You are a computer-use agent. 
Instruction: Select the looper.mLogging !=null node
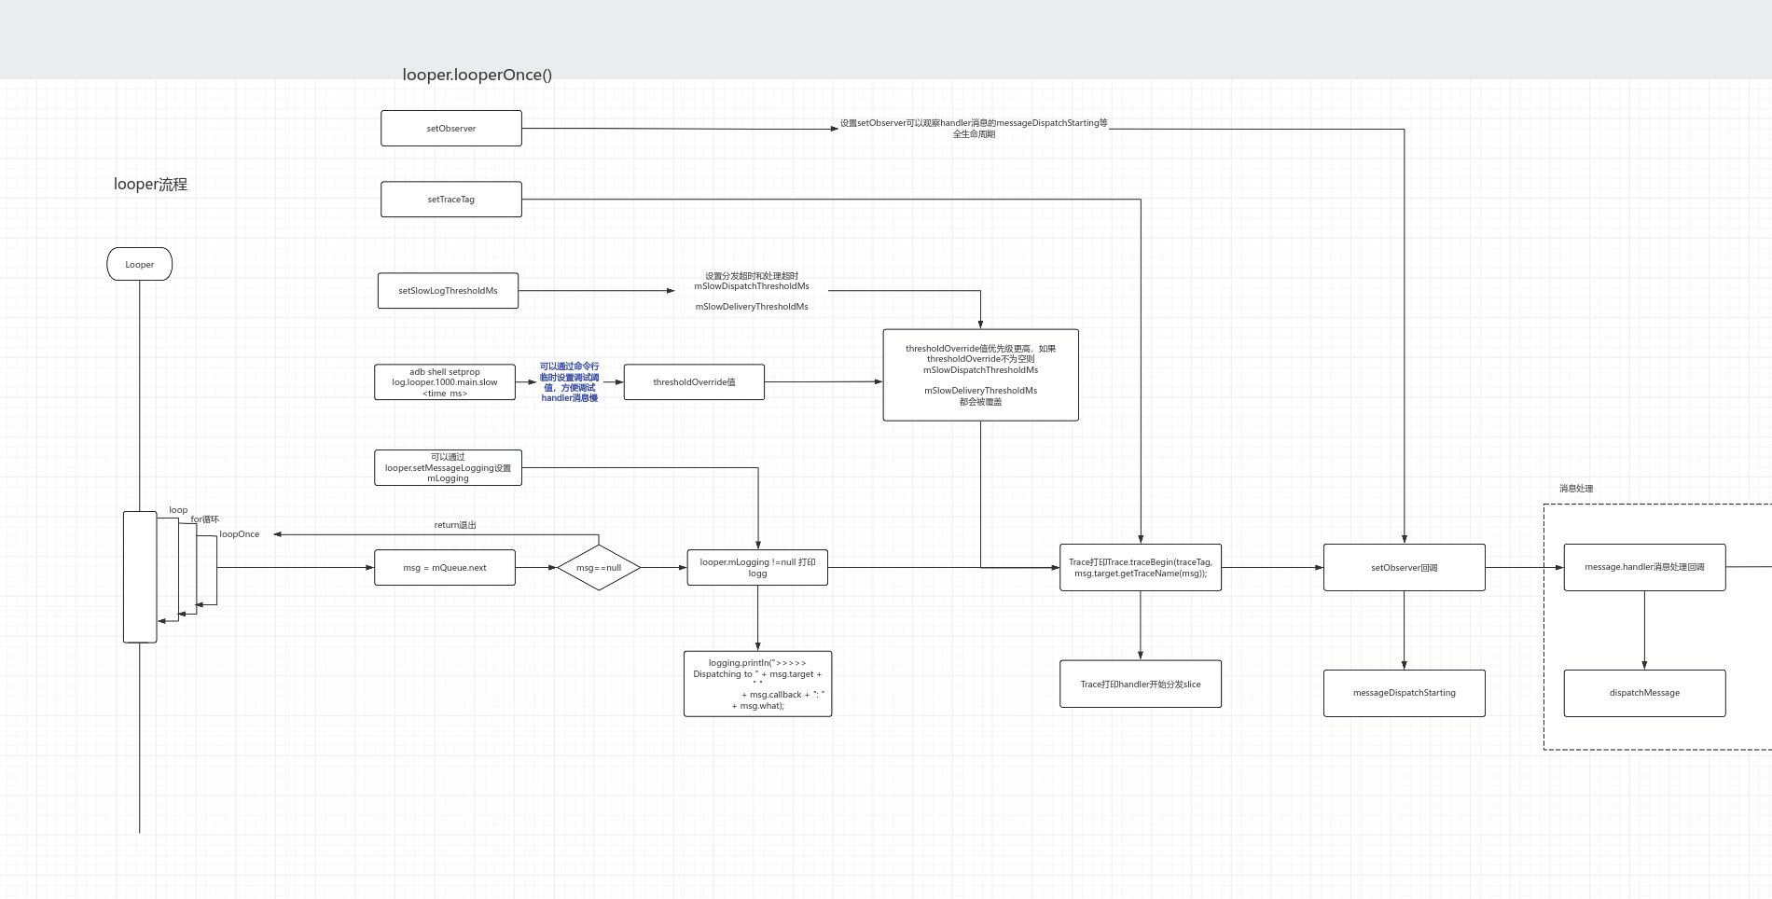pos(757,568)
